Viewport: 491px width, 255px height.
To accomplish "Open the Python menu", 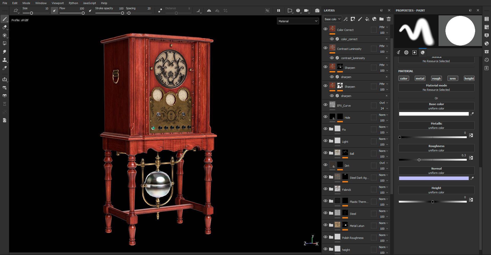I will (x=73, y=3).
